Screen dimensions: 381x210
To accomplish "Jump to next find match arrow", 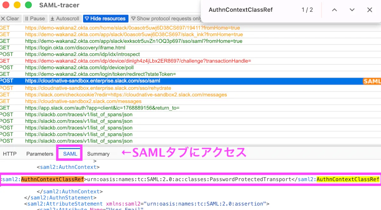I will [x=352, y=10].
